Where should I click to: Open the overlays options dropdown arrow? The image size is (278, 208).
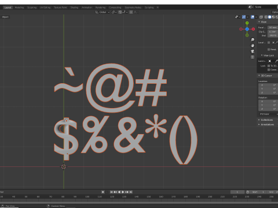pos(256,17)
